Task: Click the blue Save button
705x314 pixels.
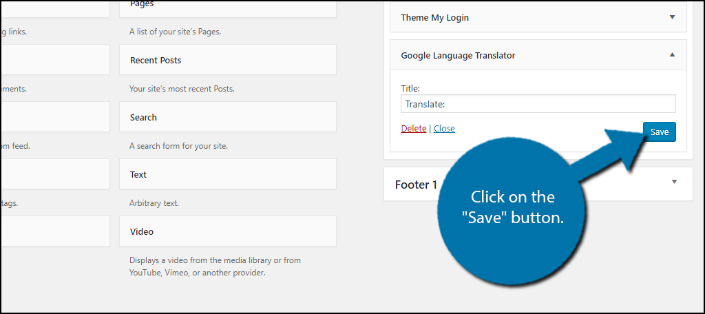Action: [x=659, y=132]
